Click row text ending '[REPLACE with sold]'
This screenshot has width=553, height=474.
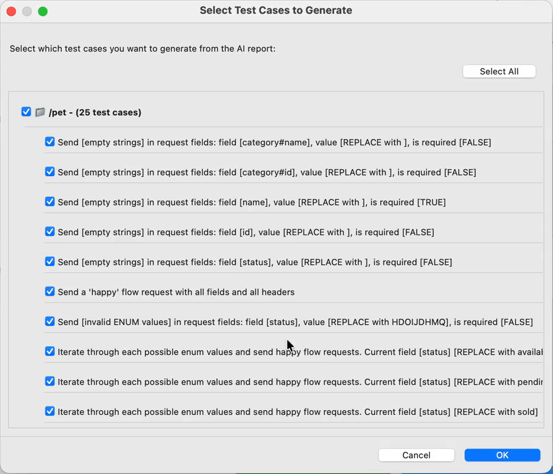(297, 412)
